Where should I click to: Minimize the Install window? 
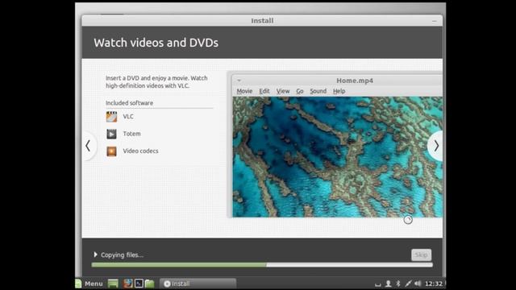[x=435, y=21]
